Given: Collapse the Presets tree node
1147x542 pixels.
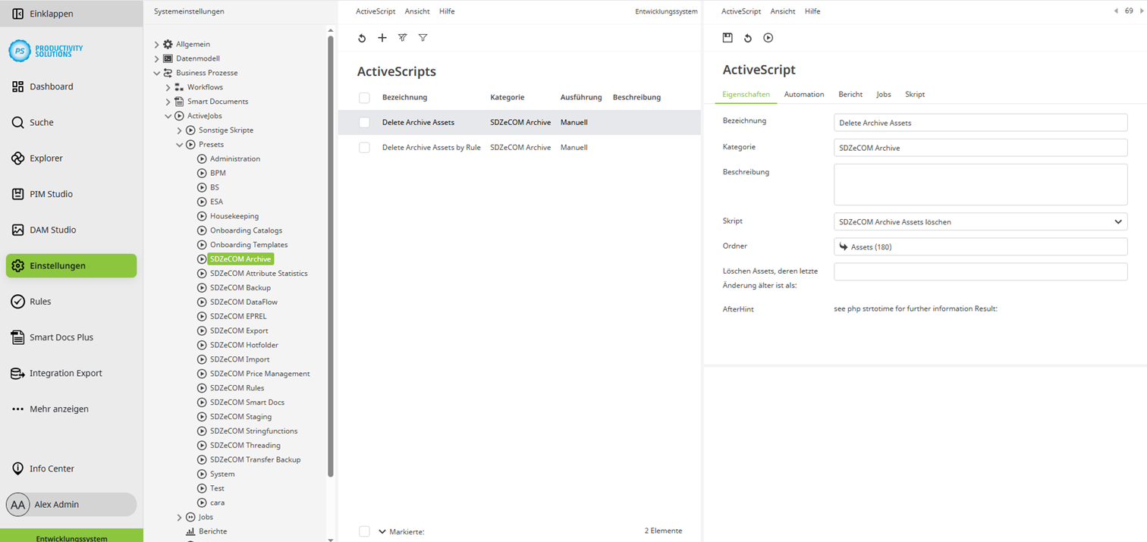Looking at the screenshot, I should [x=180, y=145].
